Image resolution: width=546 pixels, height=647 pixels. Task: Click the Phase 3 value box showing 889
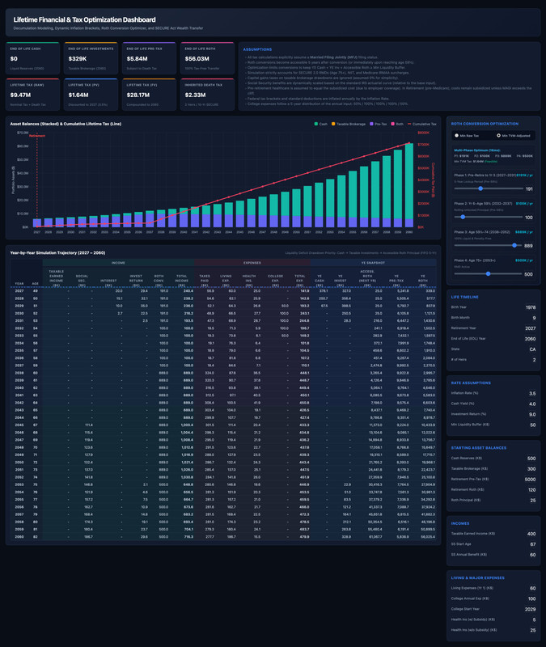pos(529,246)
